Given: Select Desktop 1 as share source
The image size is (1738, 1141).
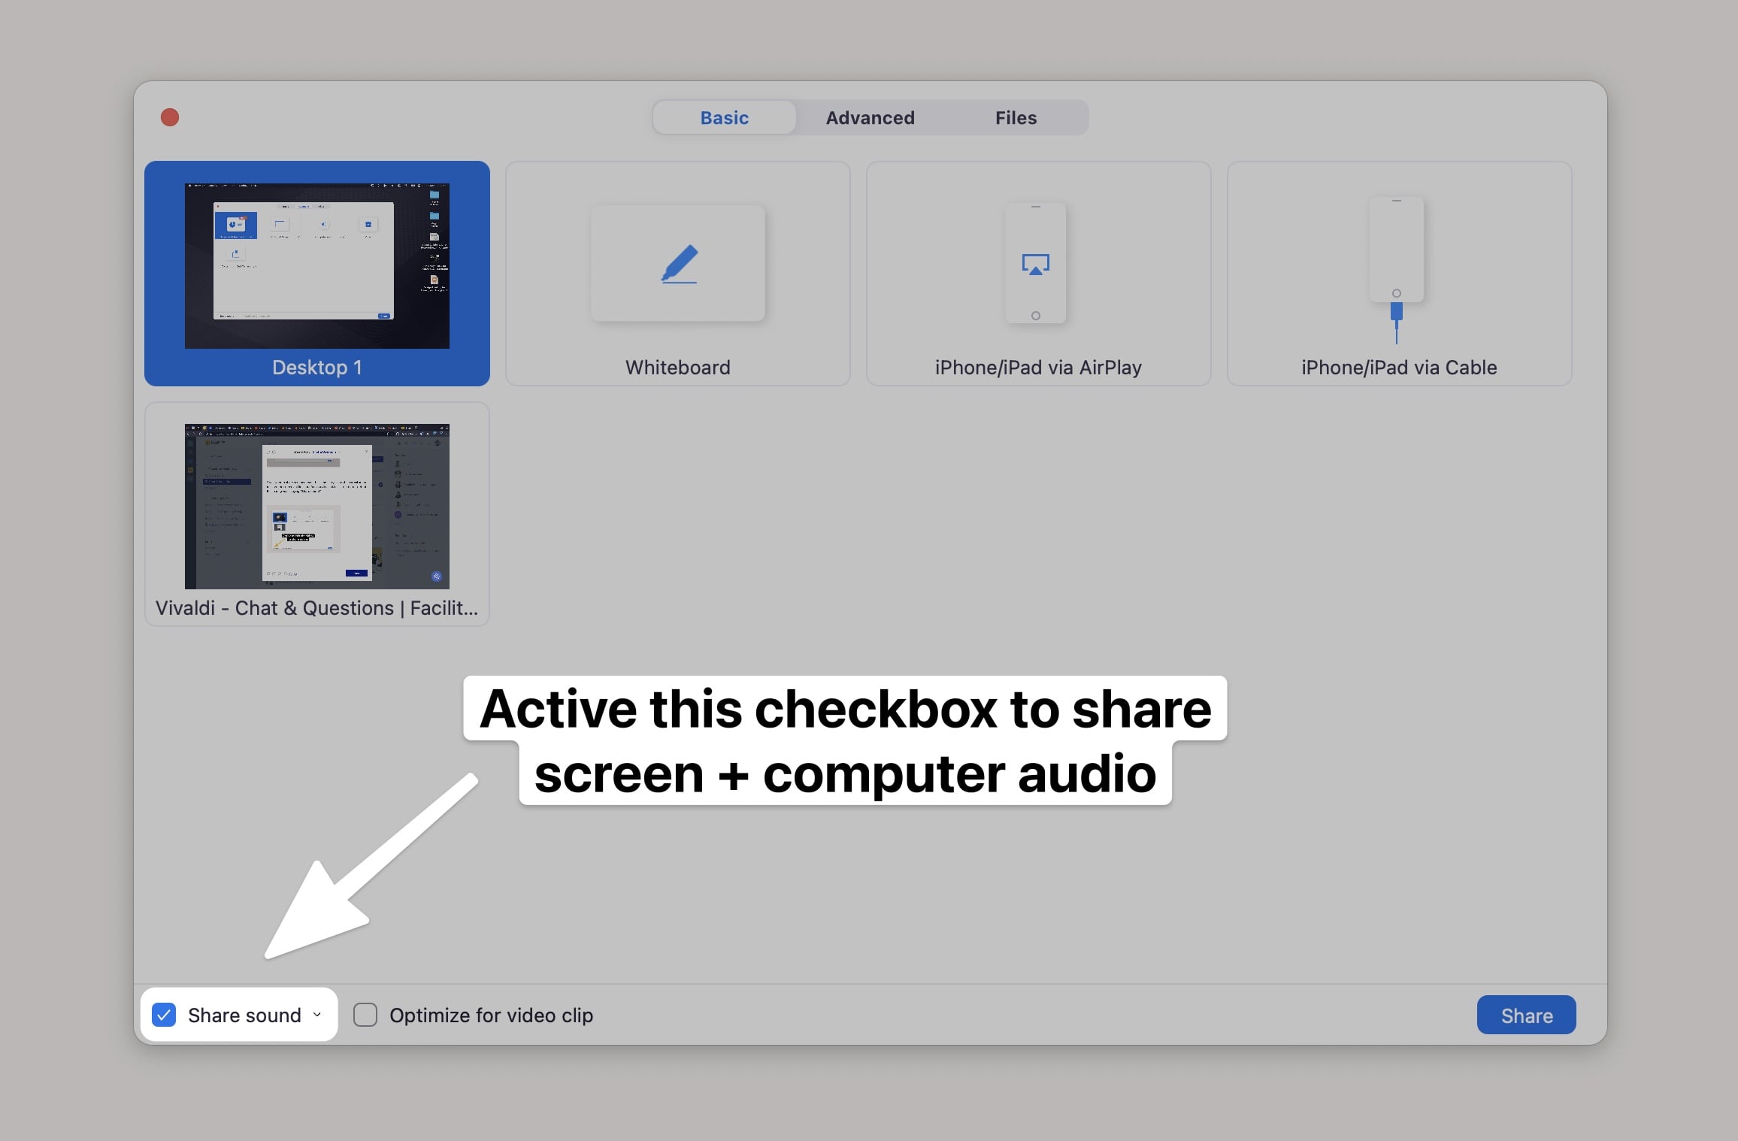Looking at the screenshot, I should pos(317,273).
